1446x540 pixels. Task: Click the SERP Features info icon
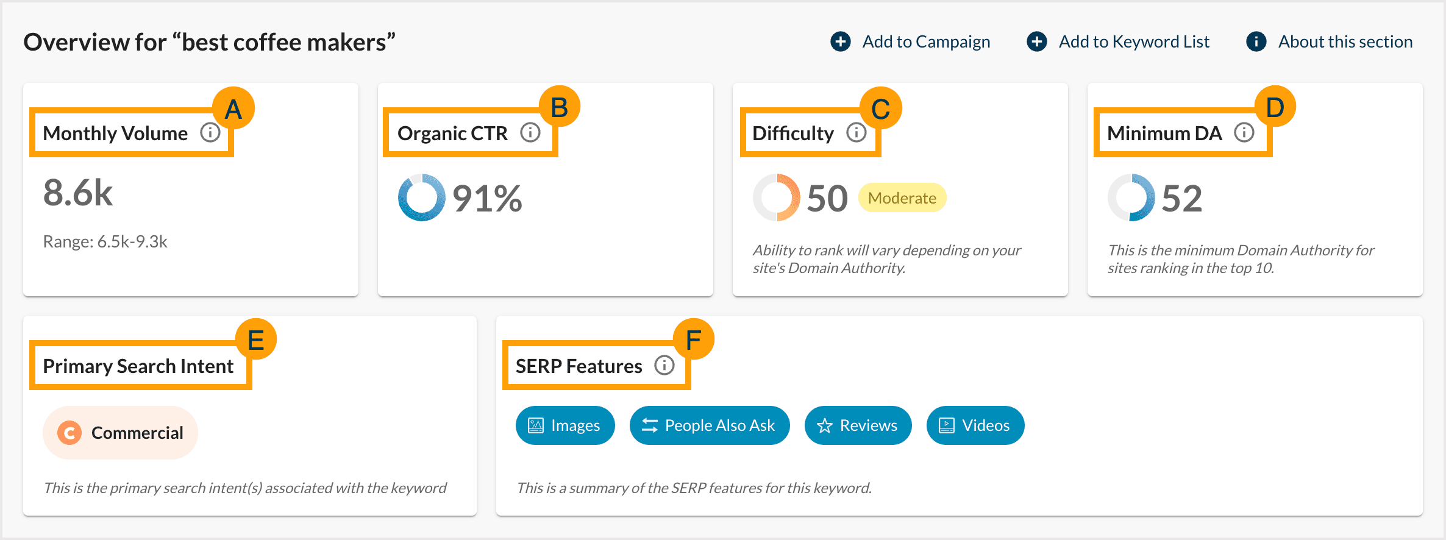tap(664, 365)
